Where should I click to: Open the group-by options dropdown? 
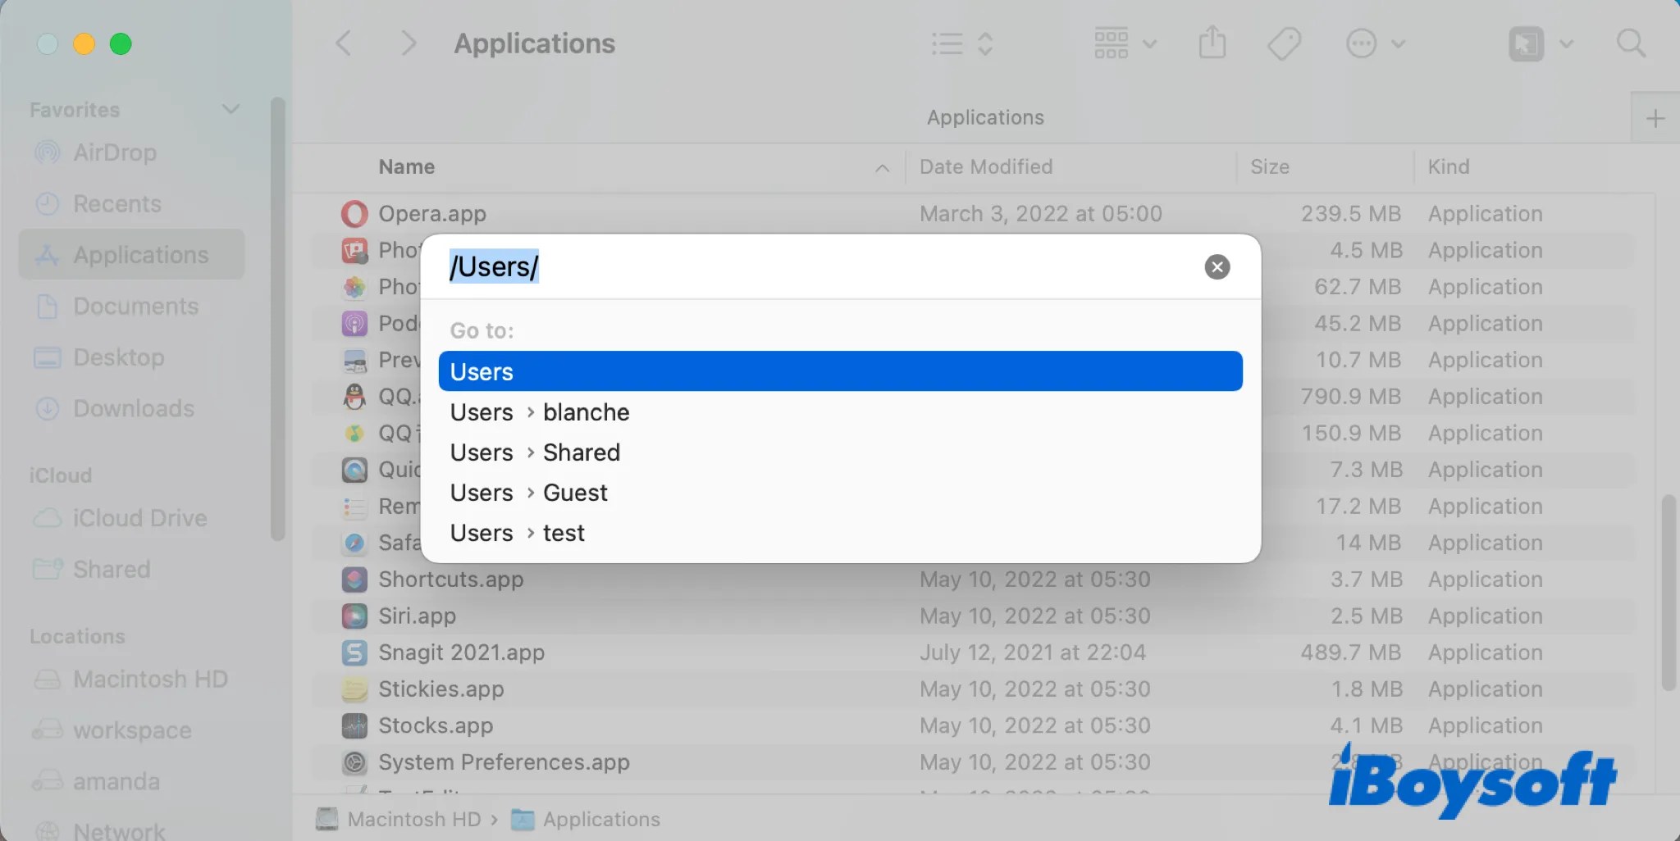pos(1125,43)
